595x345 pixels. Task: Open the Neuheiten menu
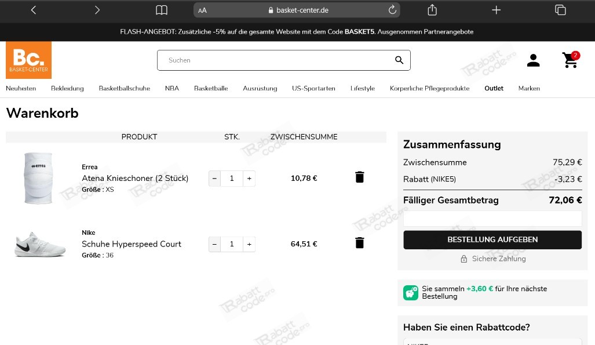pyautogui.click(x=21, y=88)
